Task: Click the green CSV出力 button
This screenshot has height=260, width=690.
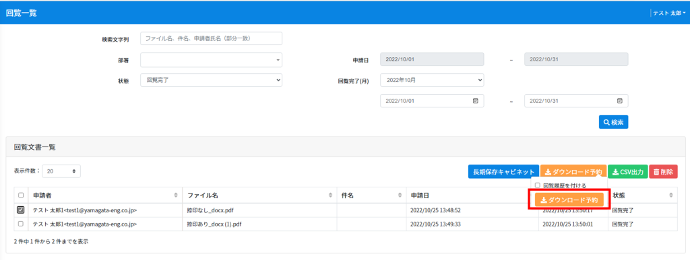Action: pos(627,172)
